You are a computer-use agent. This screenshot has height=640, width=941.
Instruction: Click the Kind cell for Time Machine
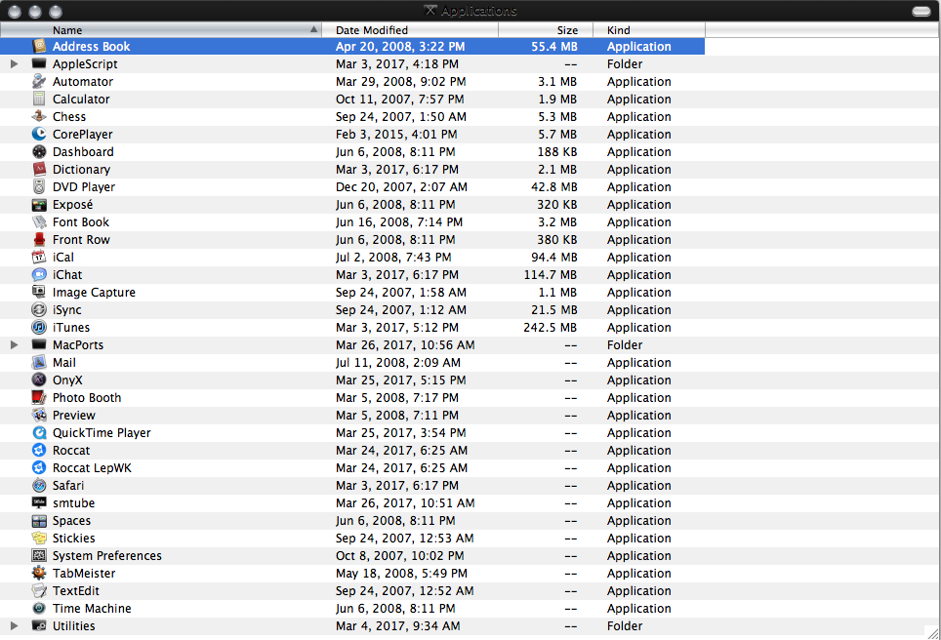tap(638, 608)
